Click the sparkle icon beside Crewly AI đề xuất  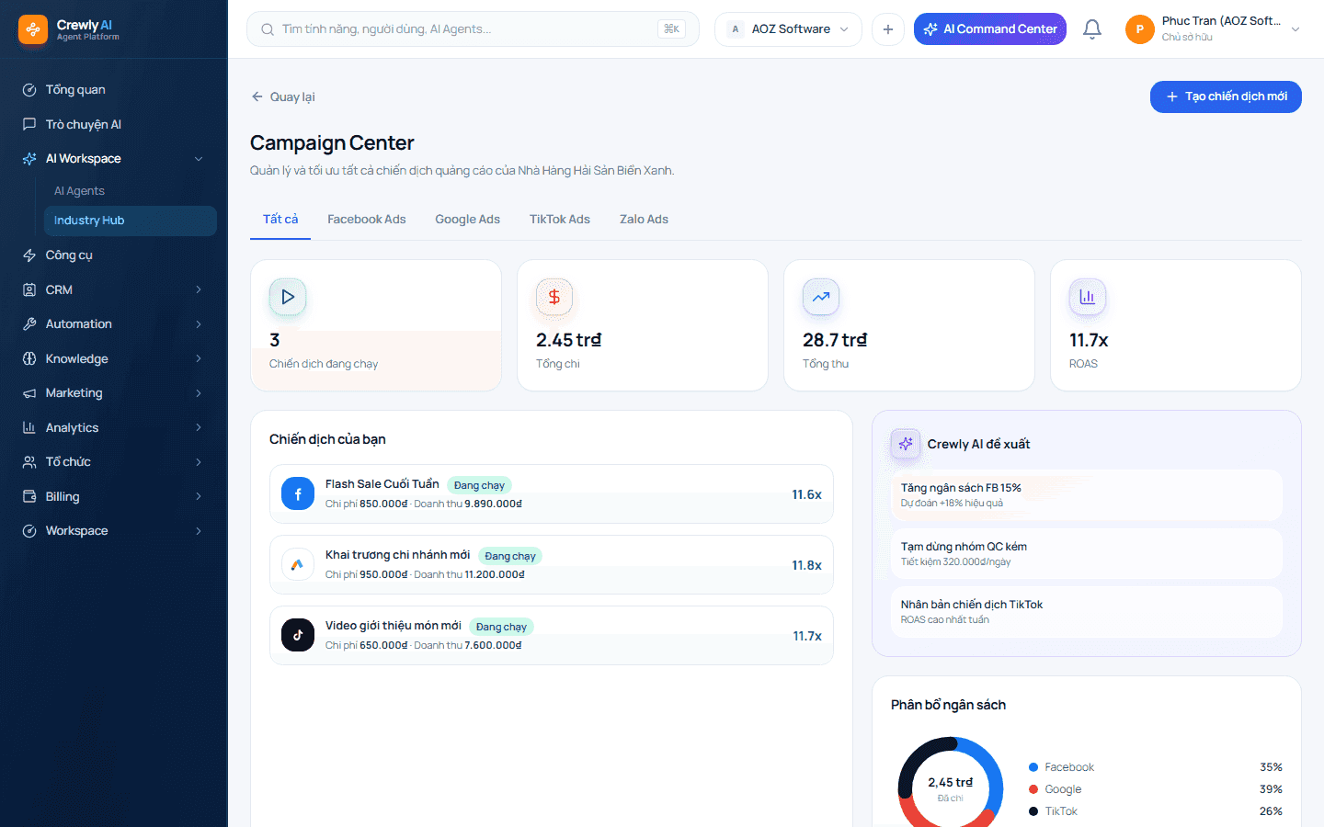pyautogui.click(x=906, y=444)
